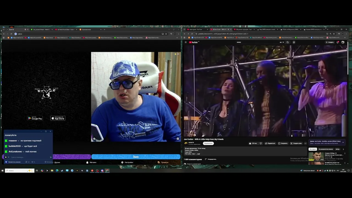
Task: Click the chat message input field
Action: (30, 157)
